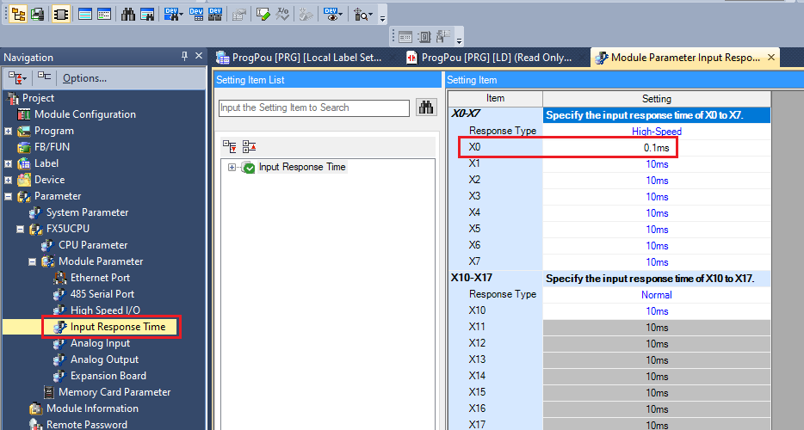The width and height of the screenshot is (804, 430).
Task: Open Memory Card Parameter tree item
Action: (114, 392)
